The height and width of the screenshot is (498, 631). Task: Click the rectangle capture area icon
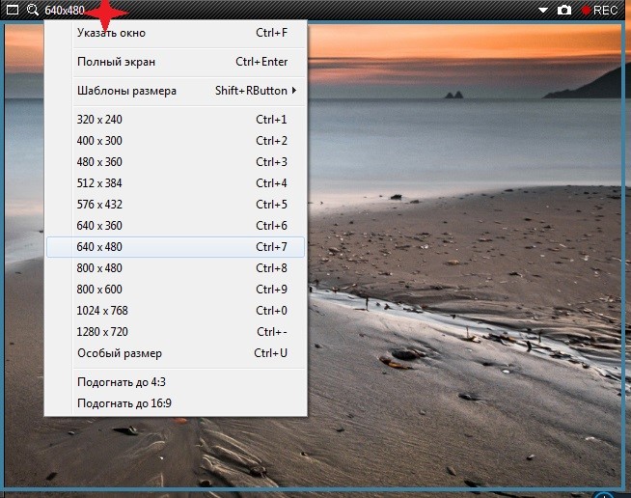pyautogui.click(x=13, y=10)
